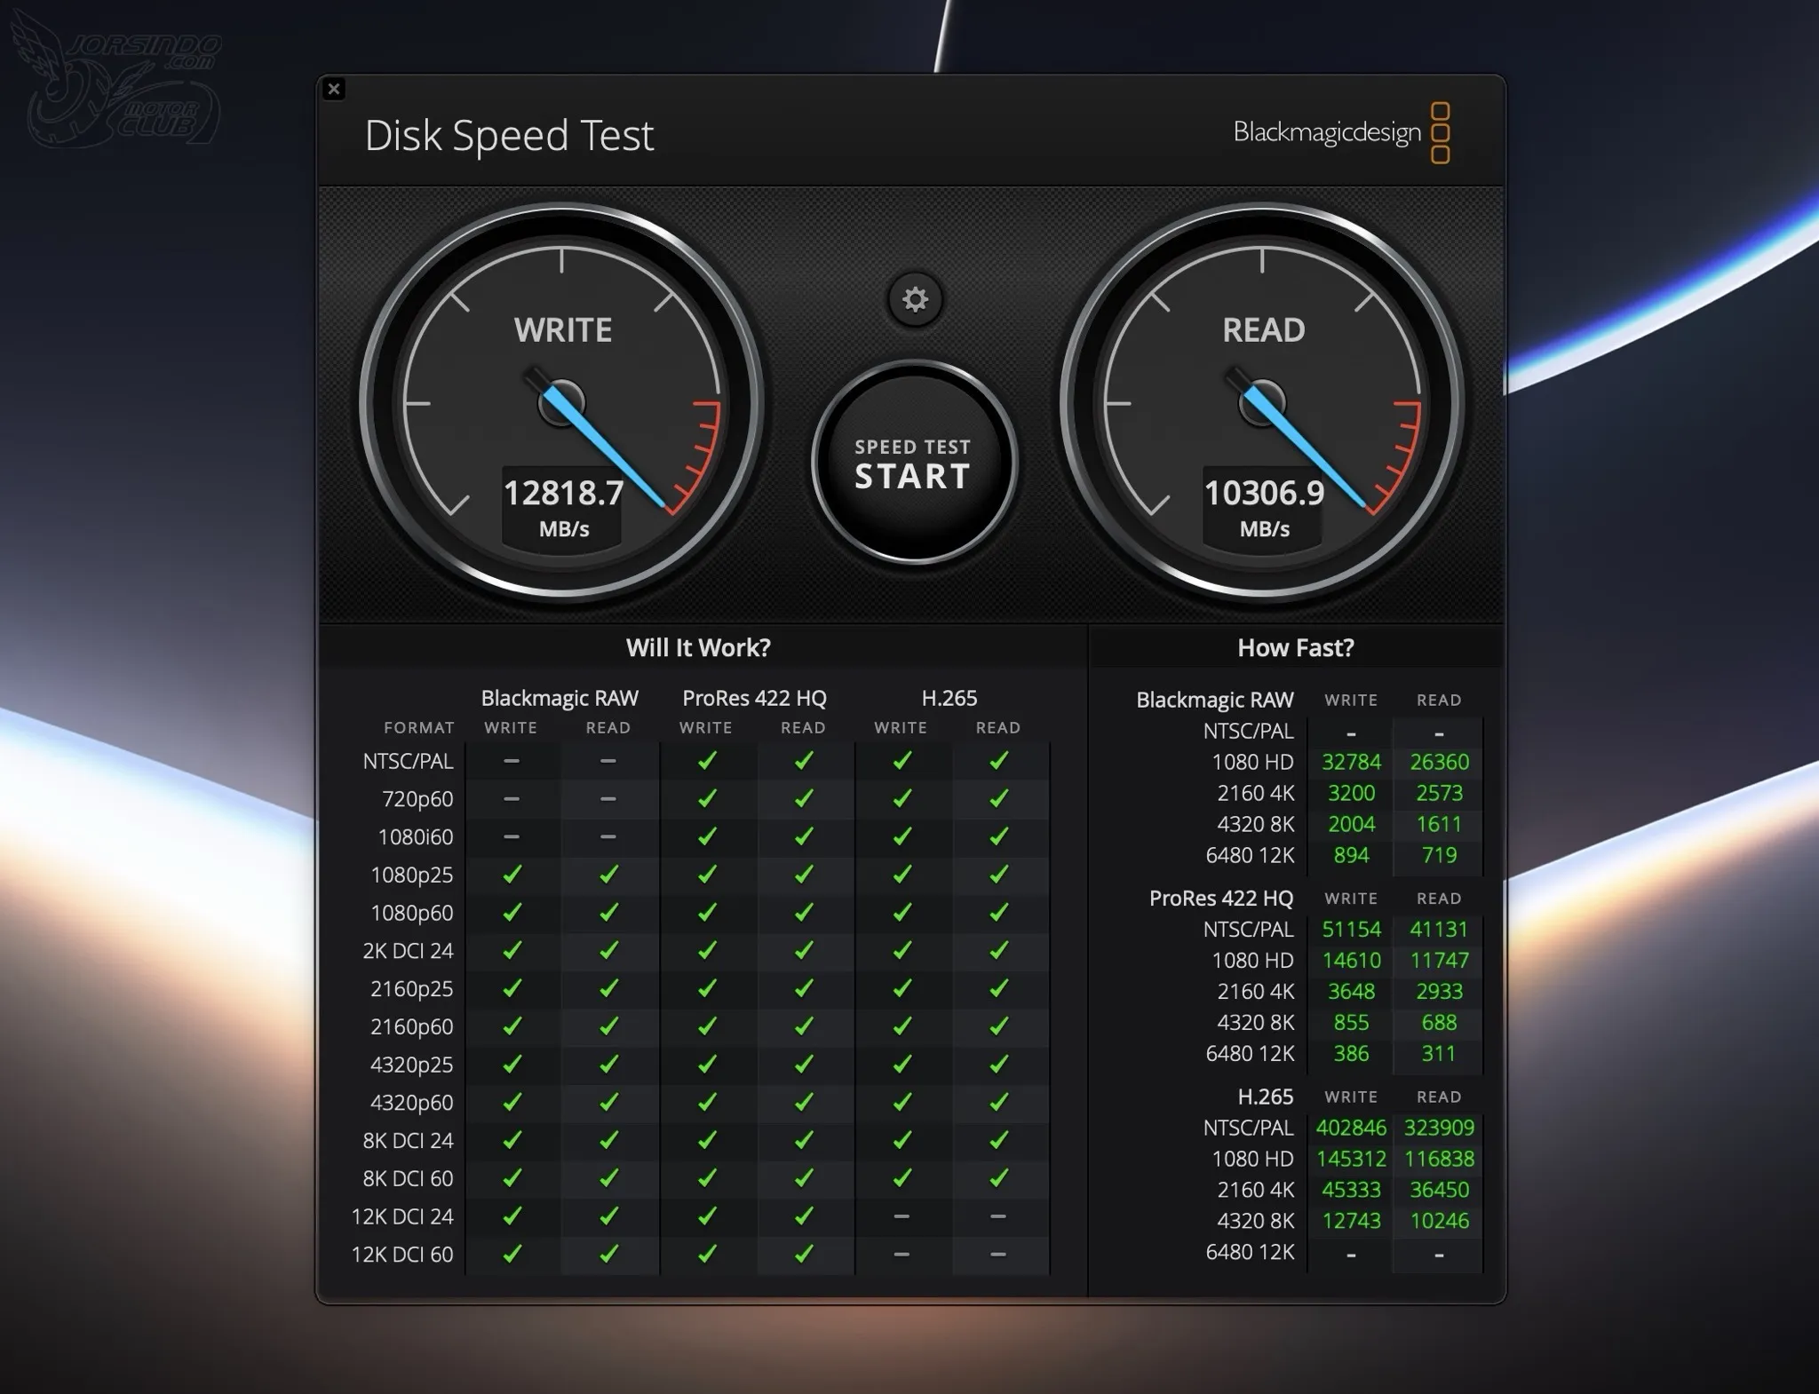
Task: Select the 12818.7 MB/s write value
Action: pyautogui.click(x=563, y=493)
